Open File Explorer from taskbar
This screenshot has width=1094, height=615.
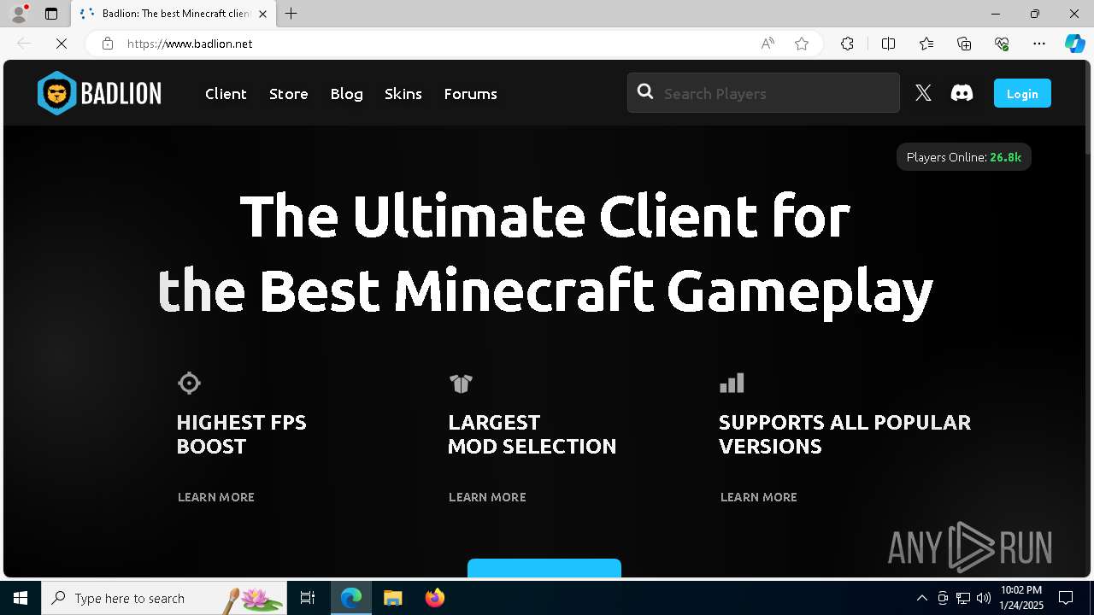392,598
